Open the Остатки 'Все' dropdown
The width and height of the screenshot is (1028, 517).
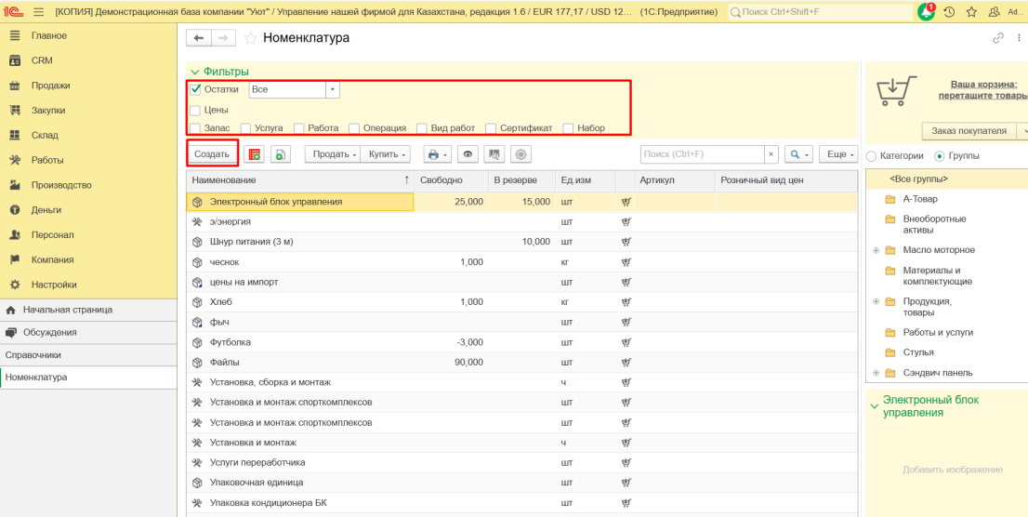(333, 90)
